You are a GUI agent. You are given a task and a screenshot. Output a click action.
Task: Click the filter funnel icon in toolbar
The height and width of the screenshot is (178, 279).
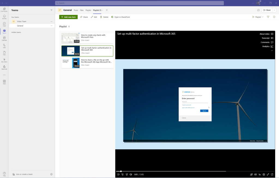[268, 17]
